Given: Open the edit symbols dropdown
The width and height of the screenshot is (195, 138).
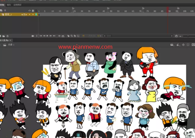Looking at the screenshot, I should pyautogui.click(x=178, y=45).
